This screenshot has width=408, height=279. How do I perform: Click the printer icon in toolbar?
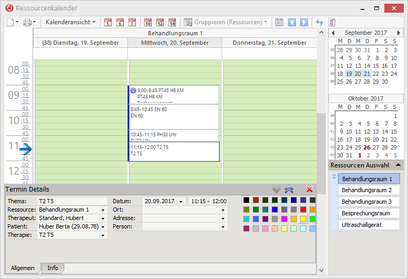(26, 22)
